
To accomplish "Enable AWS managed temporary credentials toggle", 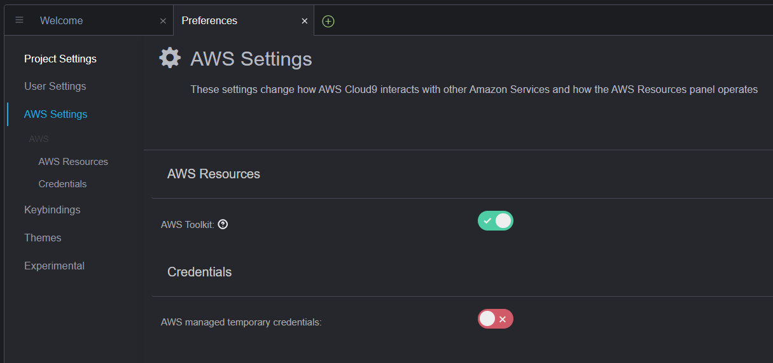I will [x=495, y=319].
